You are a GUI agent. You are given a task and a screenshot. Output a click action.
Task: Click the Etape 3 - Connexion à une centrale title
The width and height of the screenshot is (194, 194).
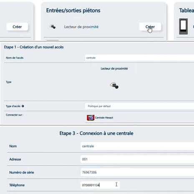[x=96, y=133]
